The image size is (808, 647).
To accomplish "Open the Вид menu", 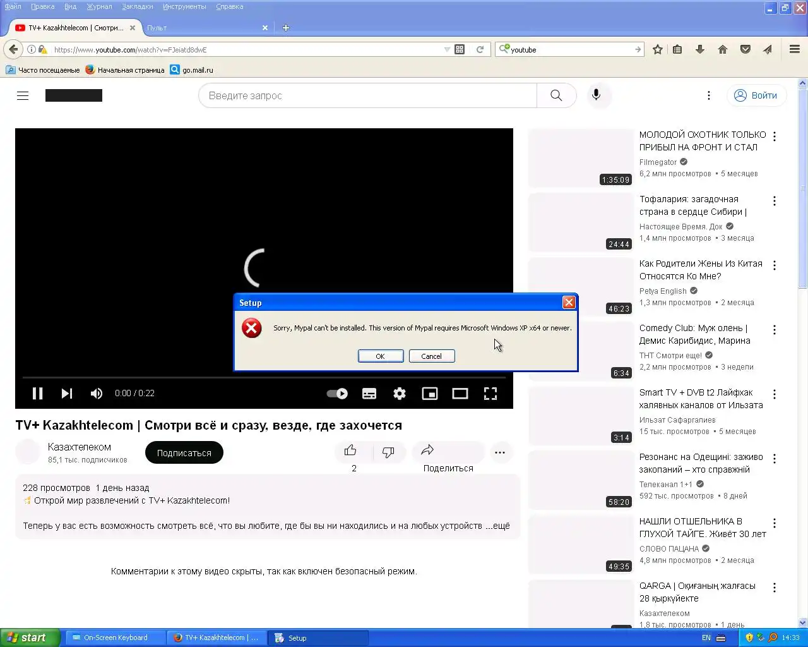I will 70,6.
